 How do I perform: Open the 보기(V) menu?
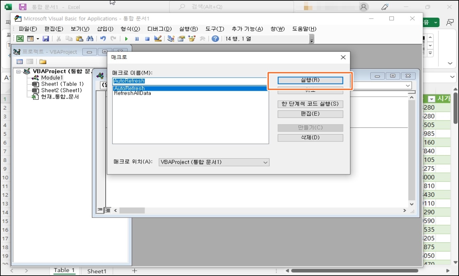(80, 29)
